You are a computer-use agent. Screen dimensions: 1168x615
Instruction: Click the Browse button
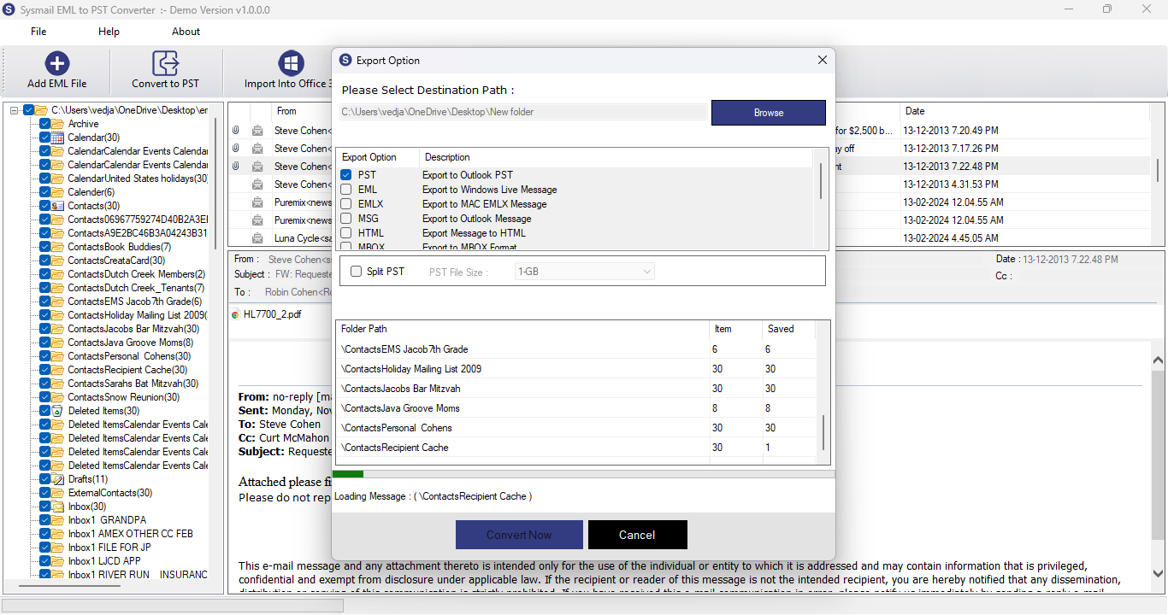769,113
